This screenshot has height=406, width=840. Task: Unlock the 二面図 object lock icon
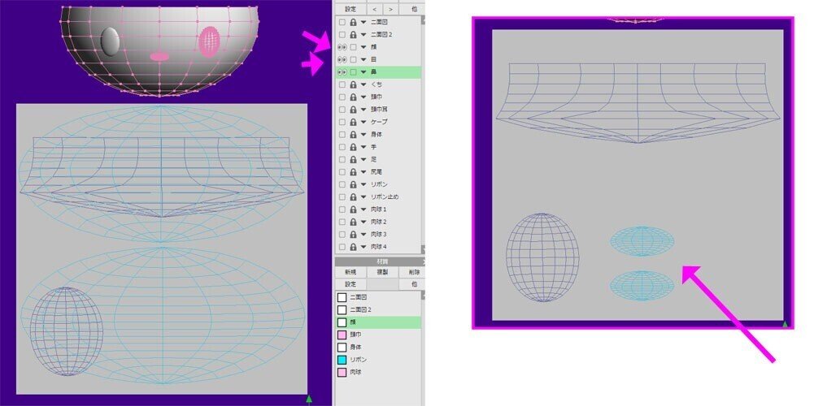coord(353,22)
